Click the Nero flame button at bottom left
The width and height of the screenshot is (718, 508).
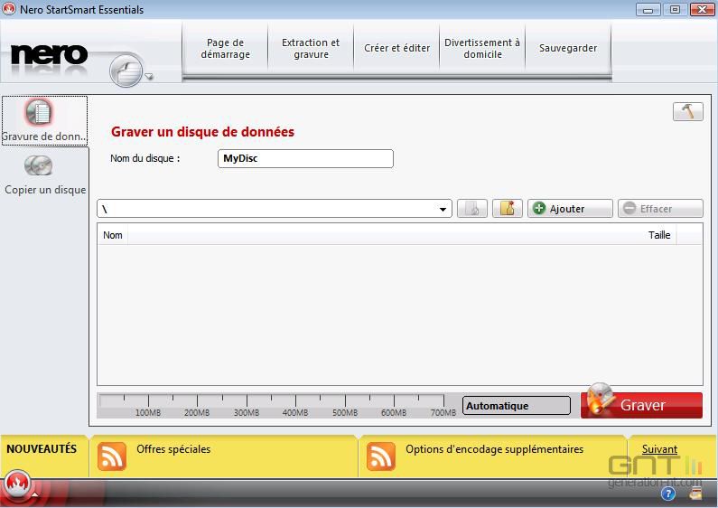click(17, 484)
